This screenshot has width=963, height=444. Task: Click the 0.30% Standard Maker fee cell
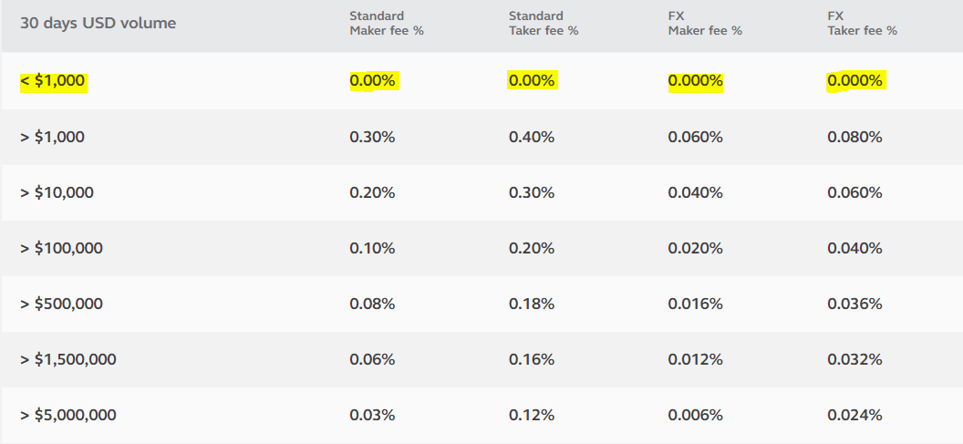click(372, 137)
